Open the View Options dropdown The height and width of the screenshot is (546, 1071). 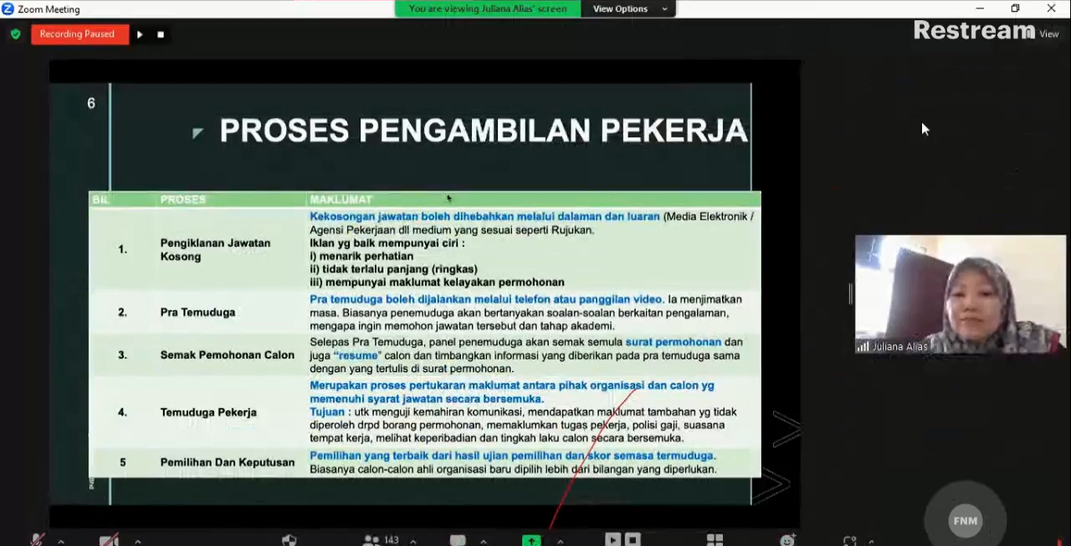click(630, 9)
